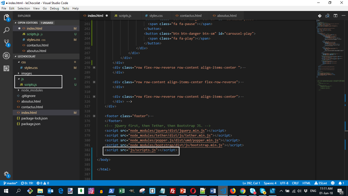348x196 pixels.
Task: Click the ESLint status bar item
Action: tap(321, 183)
